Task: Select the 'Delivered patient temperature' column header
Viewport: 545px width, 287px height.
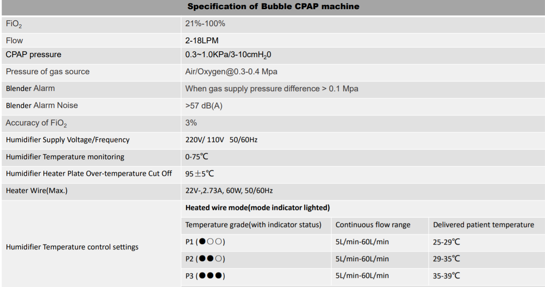Action: point(484,225)
